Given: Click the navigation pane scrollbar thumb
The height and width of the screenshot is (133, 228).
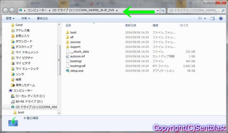Looking at the screenshot, I should click(x=59, y=60).
